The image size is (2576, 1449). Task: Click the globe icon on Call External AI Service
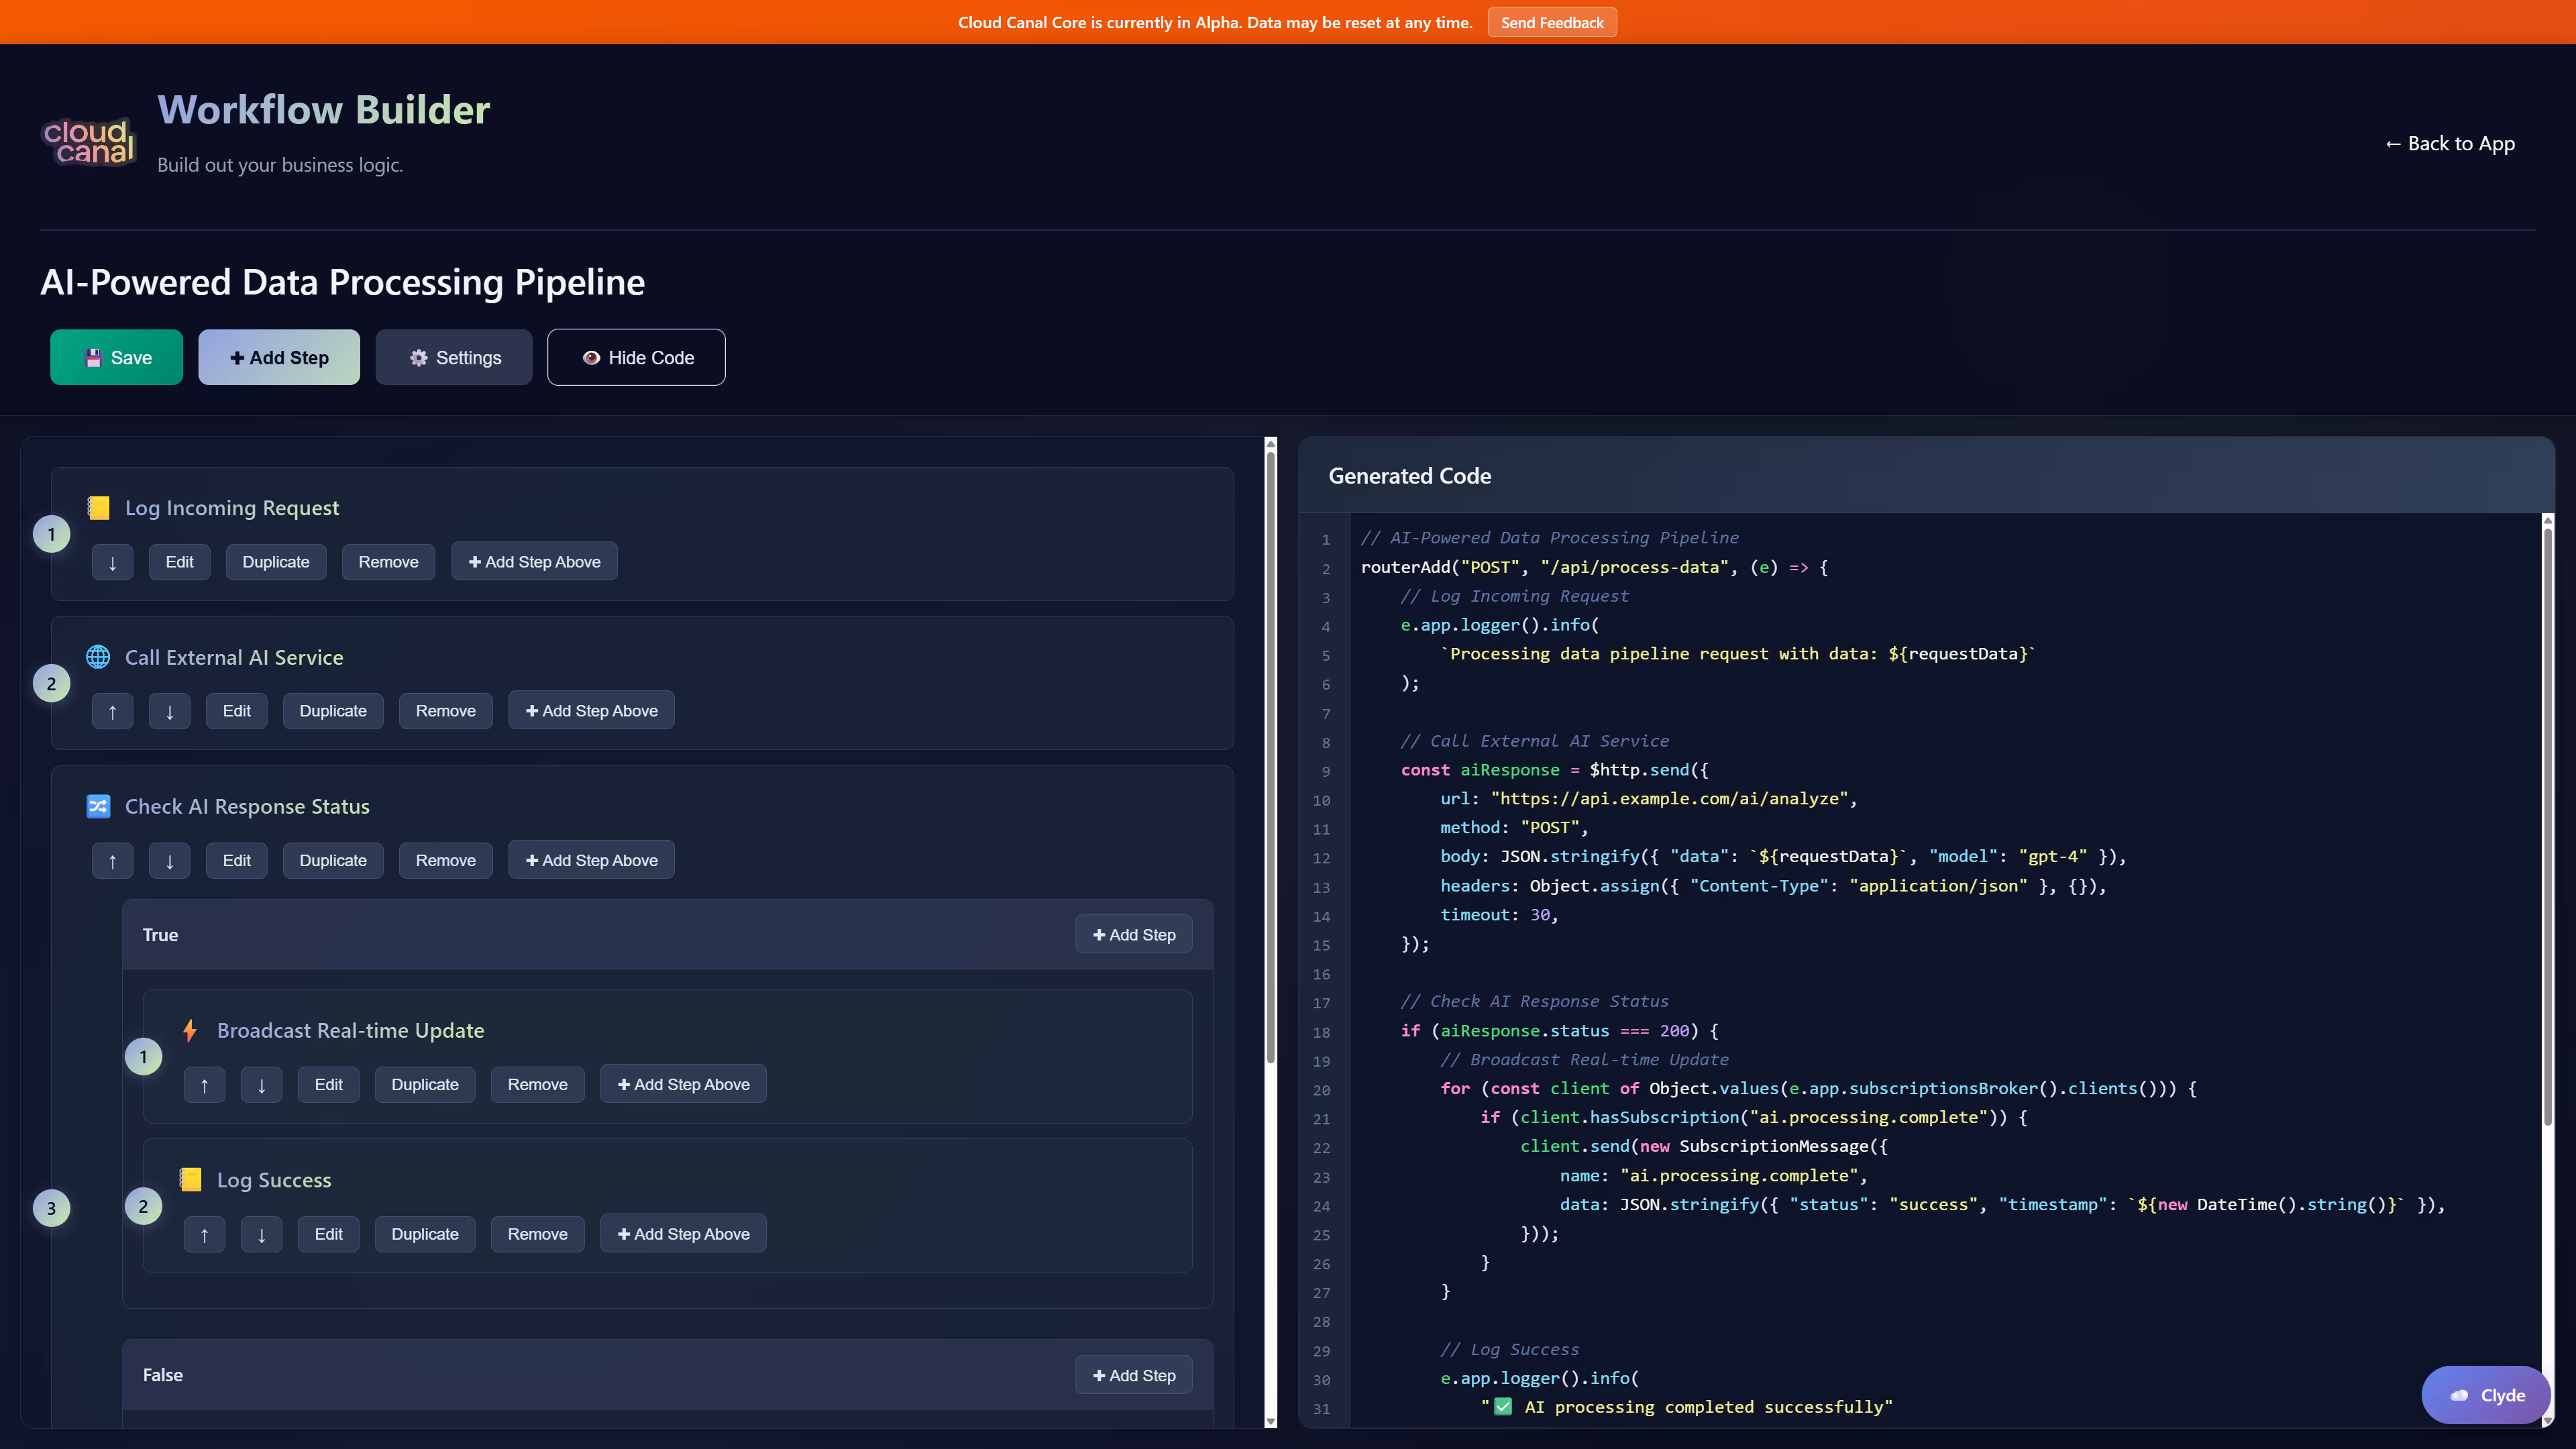click(98, 657)
